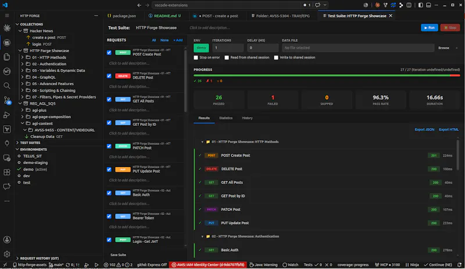Open the Claude starburst icon in activity bar

[7, 28]
